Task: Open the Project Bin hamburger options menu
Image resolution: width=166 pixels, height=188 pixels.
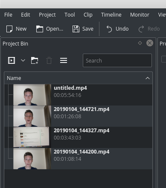Action: (64, 60)
